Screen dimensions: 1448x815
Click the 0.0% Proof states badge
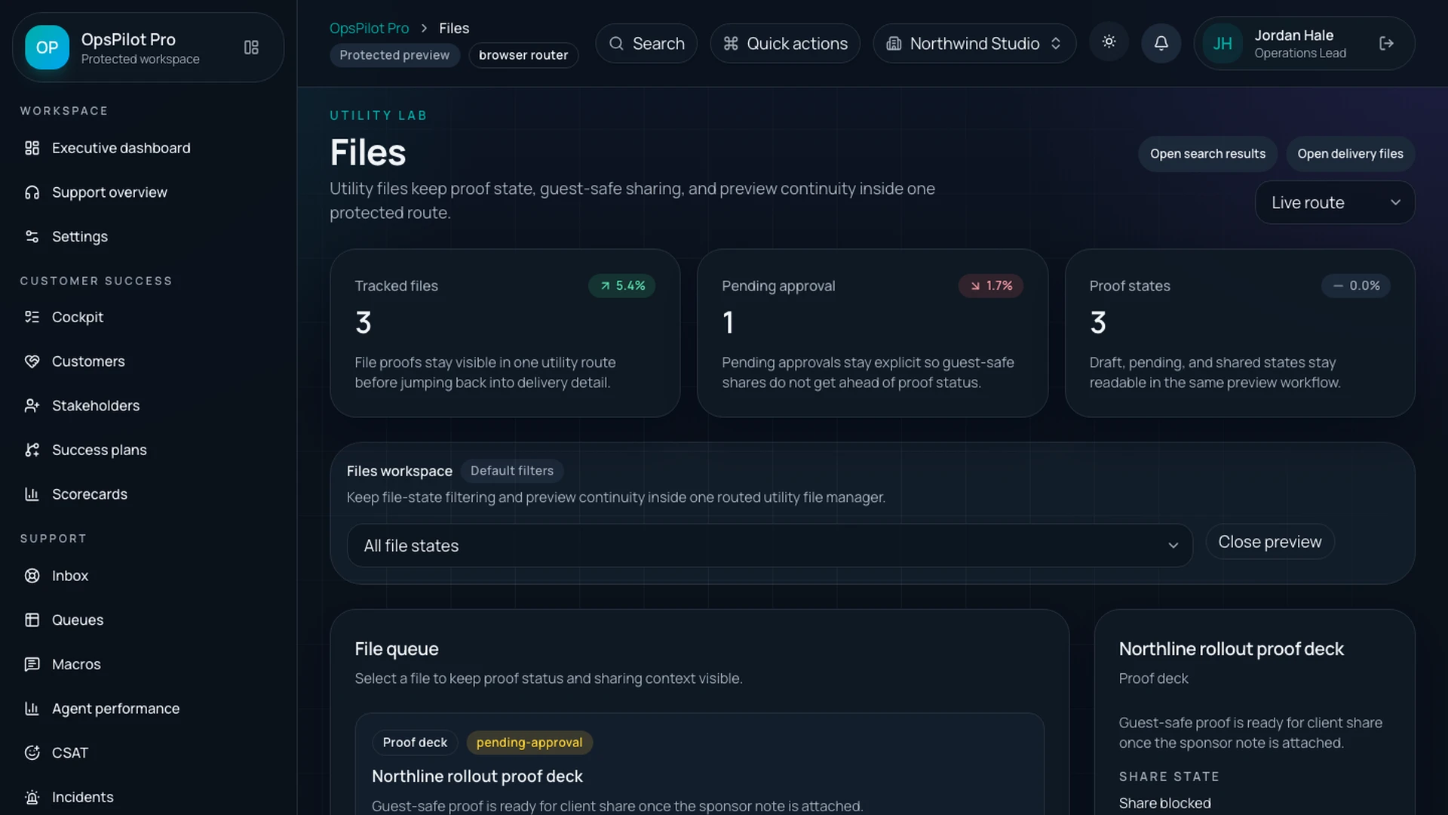click(x=1356, y=286)
